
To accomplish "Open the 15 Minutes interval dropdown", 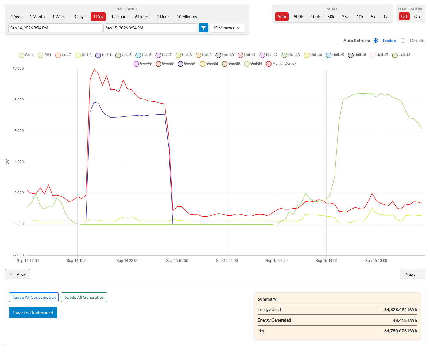I will click(x=227, y=28).
